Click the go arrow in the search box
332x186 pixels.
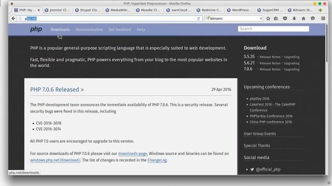coord(260,19)
